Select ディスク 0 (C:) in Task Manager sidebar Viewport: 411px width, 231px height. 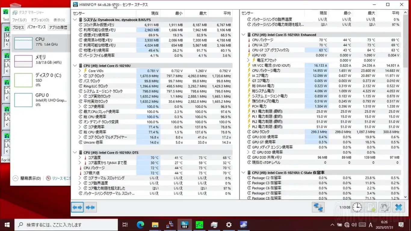click(41, 80)
